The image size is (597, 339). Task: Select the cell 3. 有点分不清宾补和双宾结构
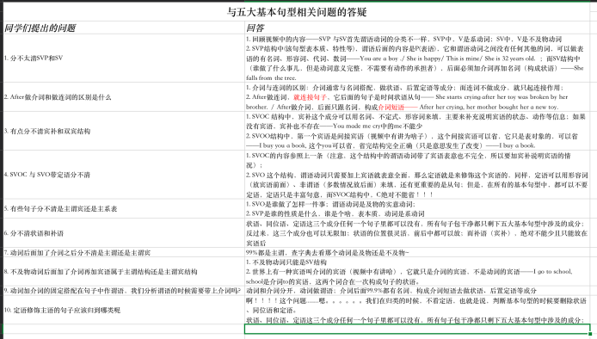pos(124,131)
